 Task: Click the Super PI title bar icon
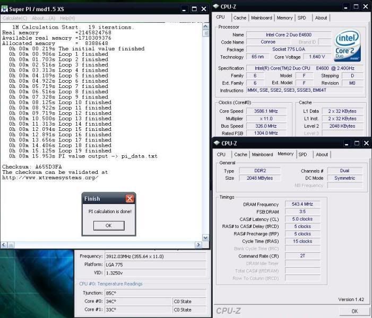point(4,9)
